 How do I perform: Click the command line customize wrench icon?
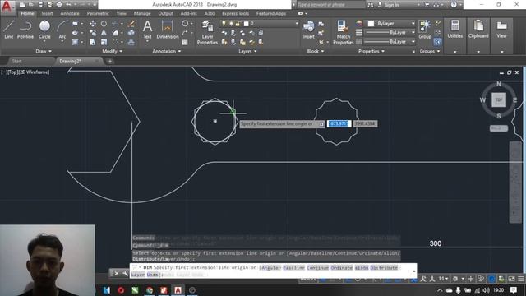tap(125, 274)
